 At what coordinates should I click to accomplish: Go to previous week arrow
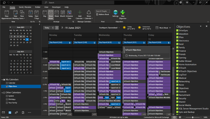click(53, 28)
